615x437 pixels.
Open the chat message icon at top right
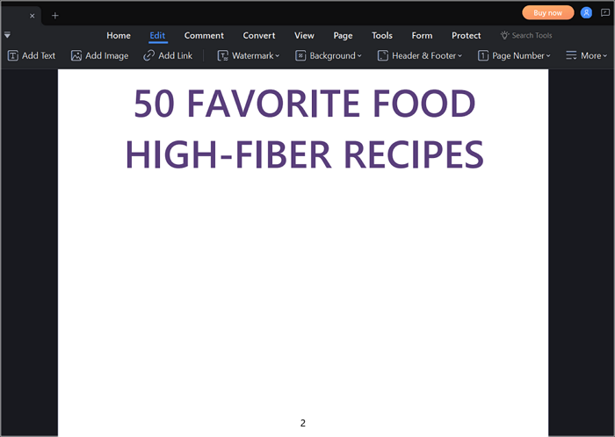coord(604,13)
